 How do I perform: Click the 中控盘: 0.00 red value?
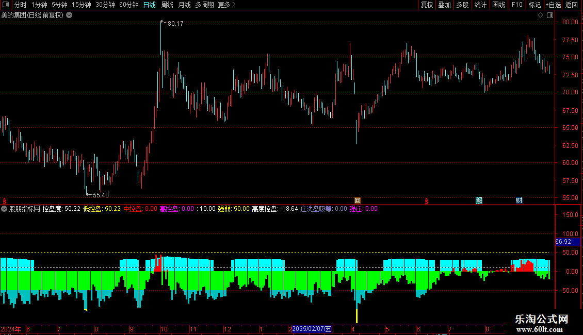[140, 209]
